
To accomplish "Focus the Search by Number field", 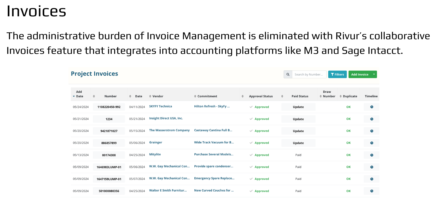I will (309, 75).
